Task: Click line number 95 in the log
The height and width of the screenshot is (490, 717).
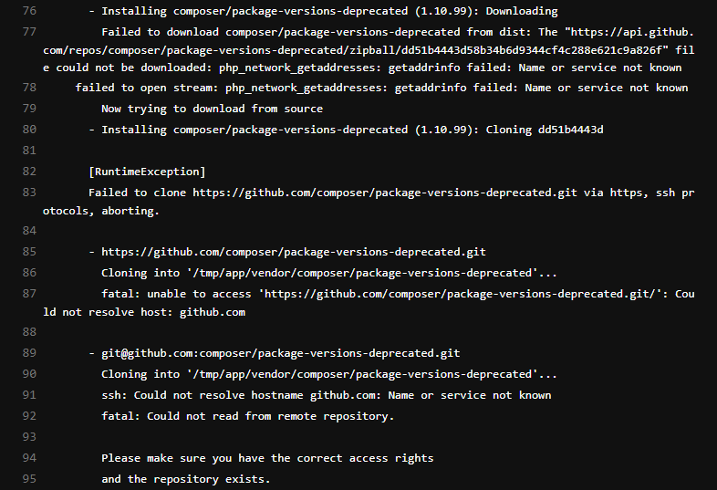Action: 27,479
